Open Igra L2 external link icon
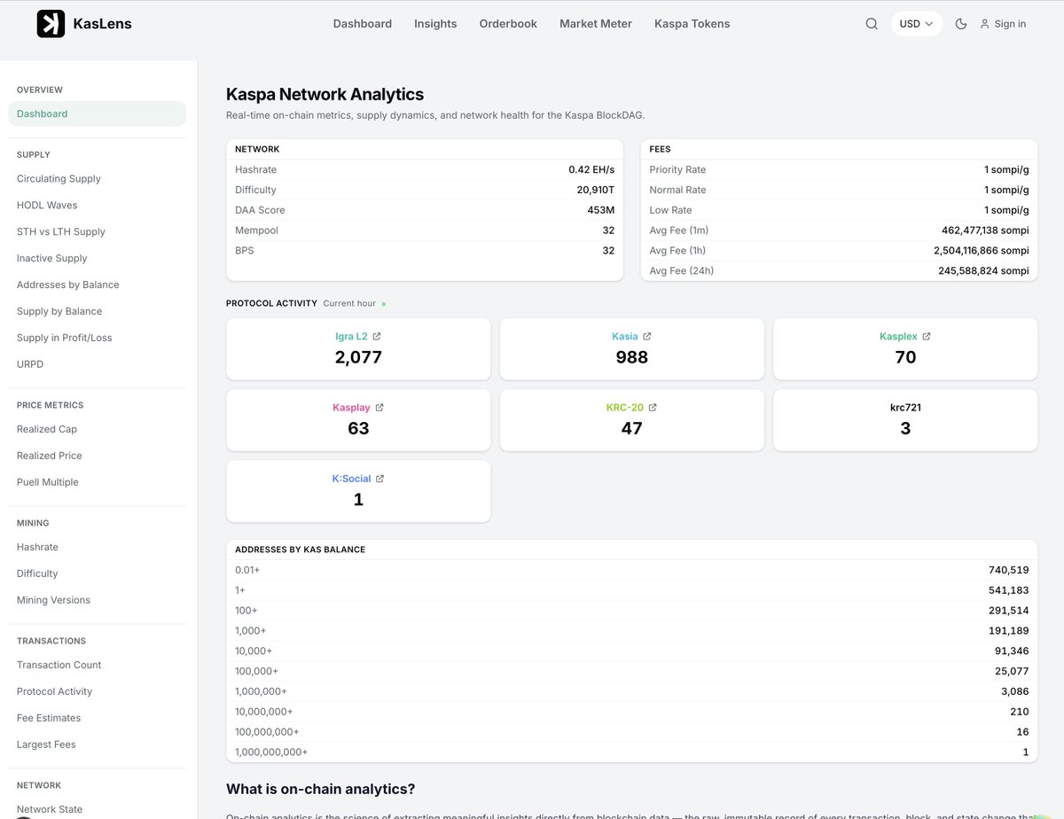The height and width of the screenshot is (819, 1064). pyautogui.click(x=377, y=337)
